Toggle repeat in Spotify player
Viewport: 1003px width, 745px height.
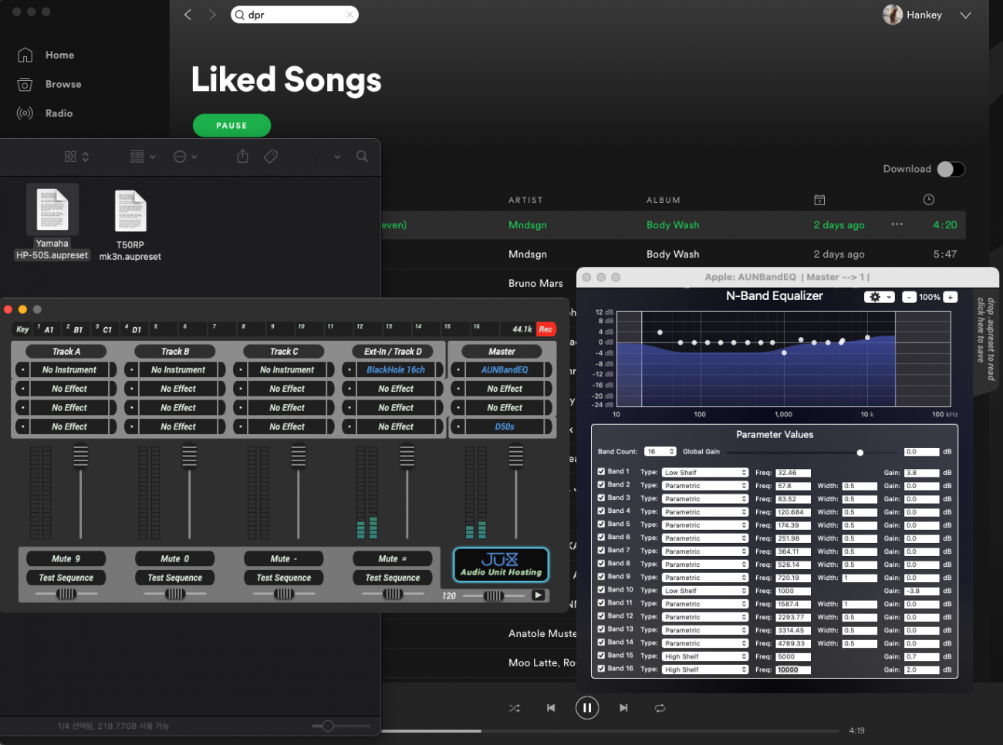pos(660,708)
